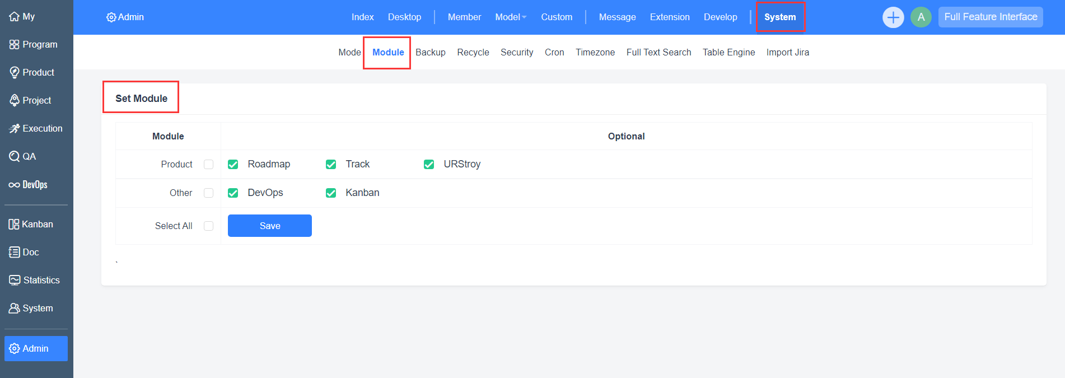Click the My home icon in sidebar
This screenshot has height=378, width=1065.
pos(14,17)
